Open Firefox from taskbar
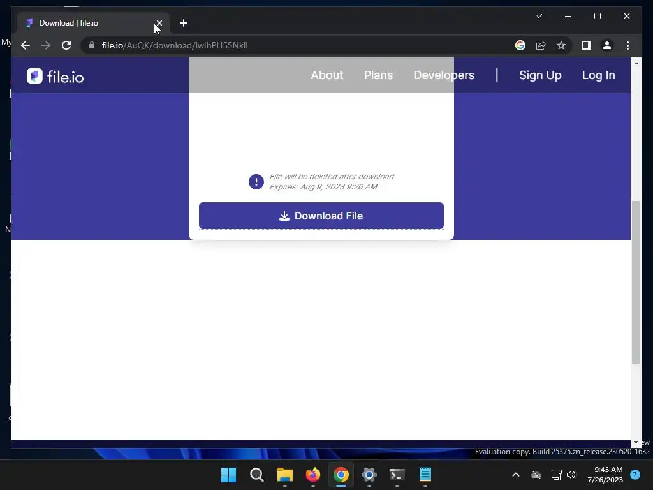This screenshot has width=653, height=490. [312, 475]
